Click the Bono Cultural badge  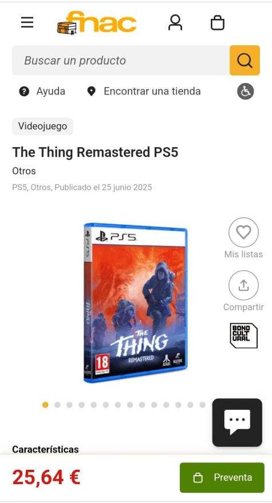coord(244,335)
